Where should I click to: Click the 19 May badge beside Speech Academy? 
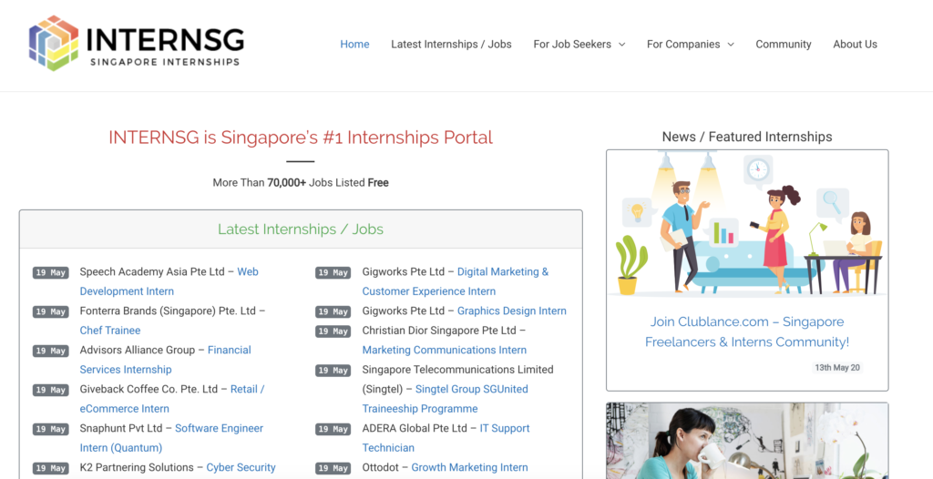51,272
